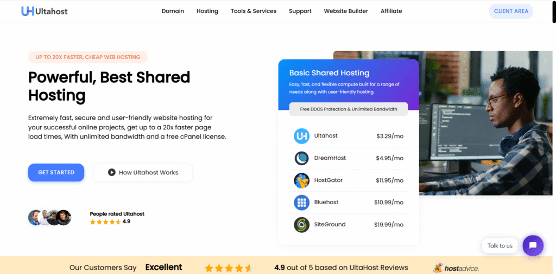Click Our Customers Say text
The image size is (556, 274).
[x=103, y=268]
